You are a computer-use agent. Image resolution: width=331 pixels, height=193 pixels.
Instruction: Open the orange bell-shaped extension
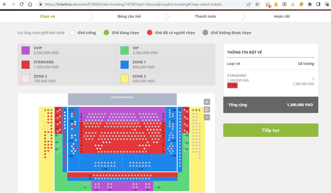click(x=276, y=4)
